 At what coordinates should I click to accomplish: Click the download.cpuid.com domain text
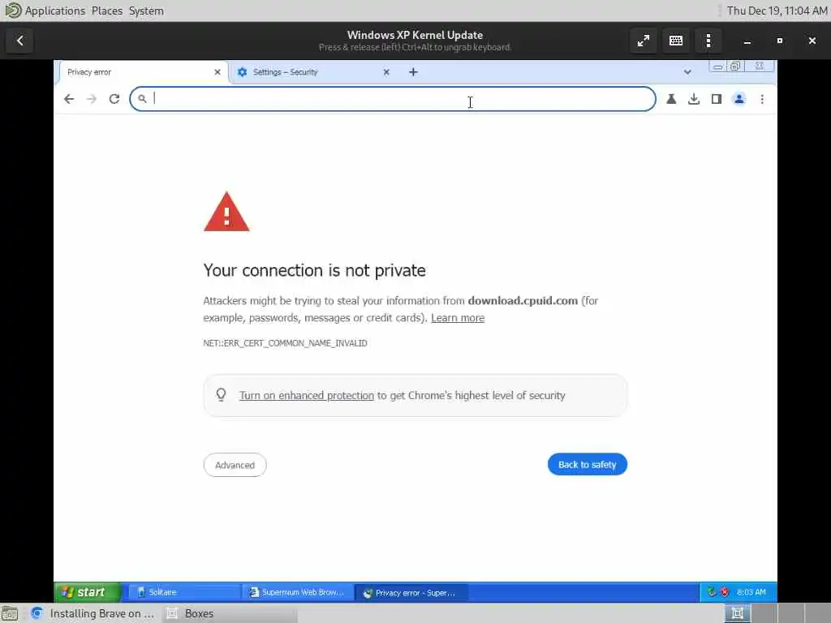click(x=523, y=301)
